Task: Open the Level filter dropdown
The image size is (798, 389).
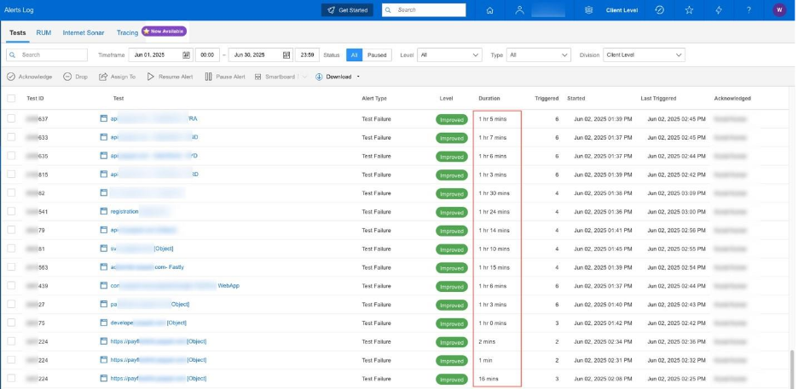Action: [x=449, y=54]
